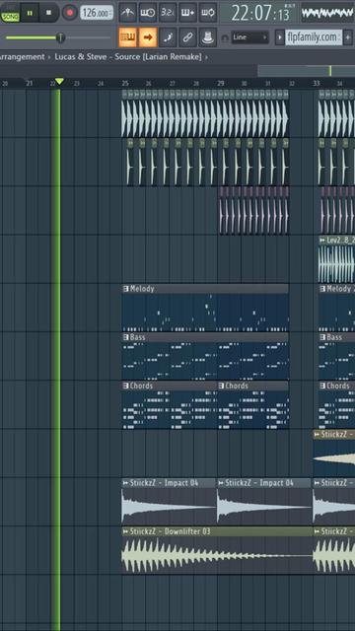Stop playback

click(49, 13)
